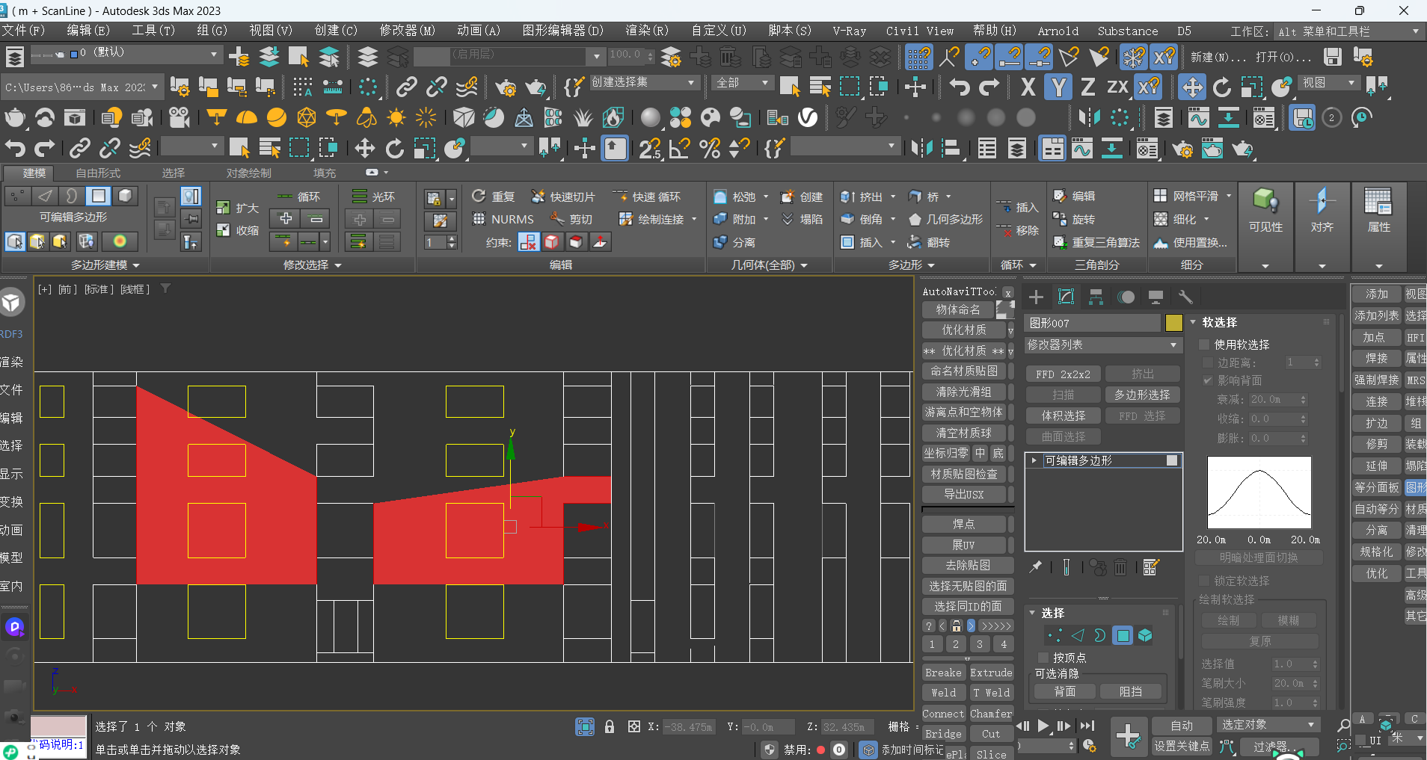1427x760 pixels.
Task: Open the Utilities wrench panel icon
Action: (x=1185, y=297)
